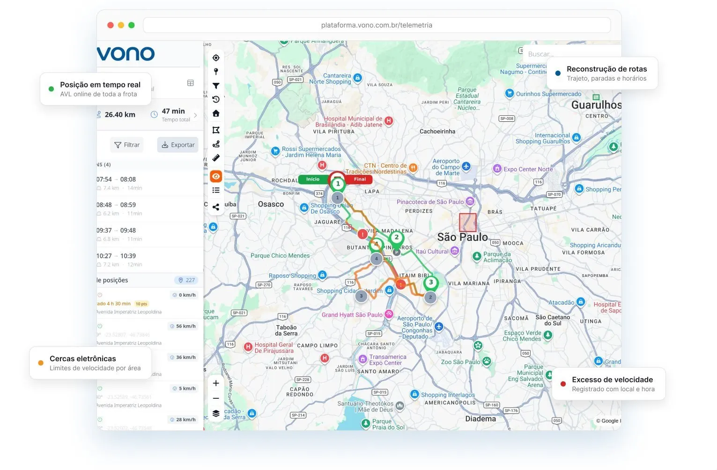Toggle the orange eye visibility button

(x=216, y=176)
